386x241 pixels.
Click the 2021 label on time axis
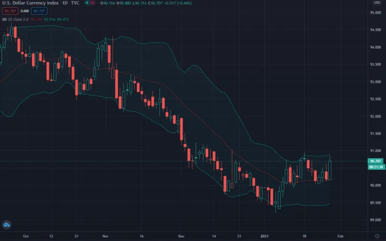[x=265, y=236]
